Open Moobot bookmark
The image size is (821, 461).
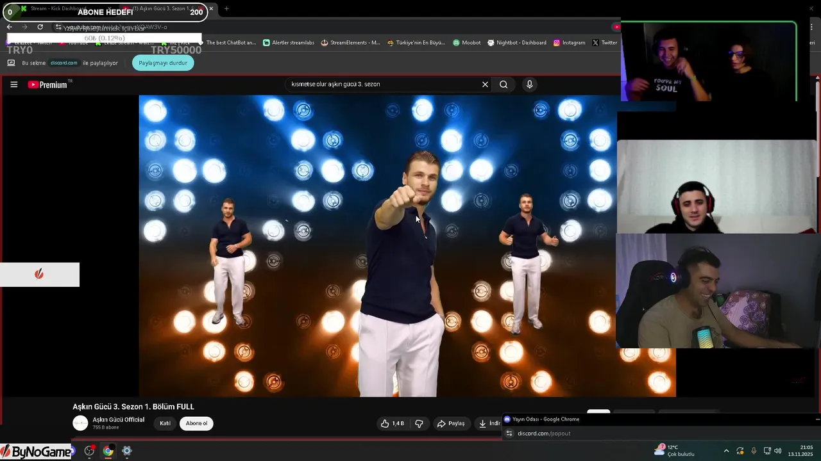tap(466, 43)
